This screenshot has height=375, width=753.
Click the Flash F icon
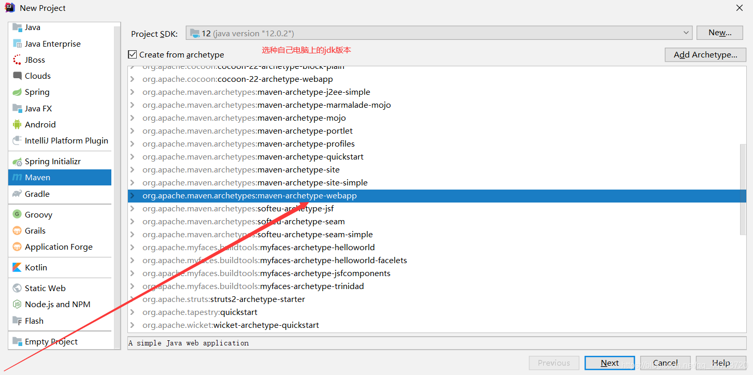(17, 321)
